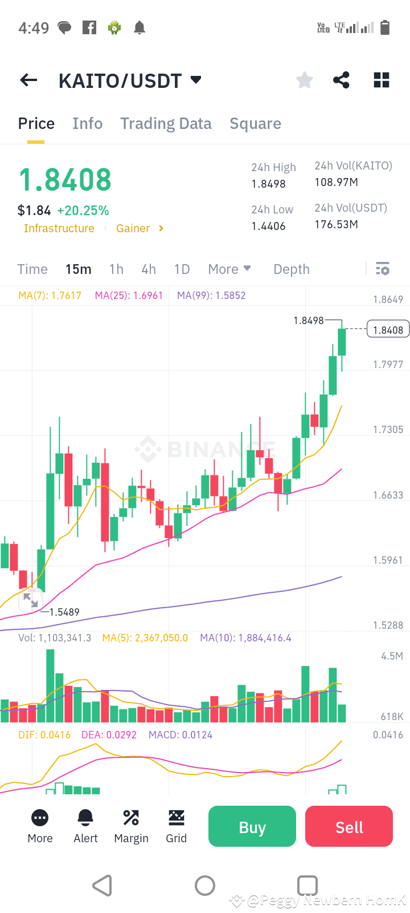Expand chart to fullscreen icon
Viewport: 410px width, 913px height.
[30, 600]
